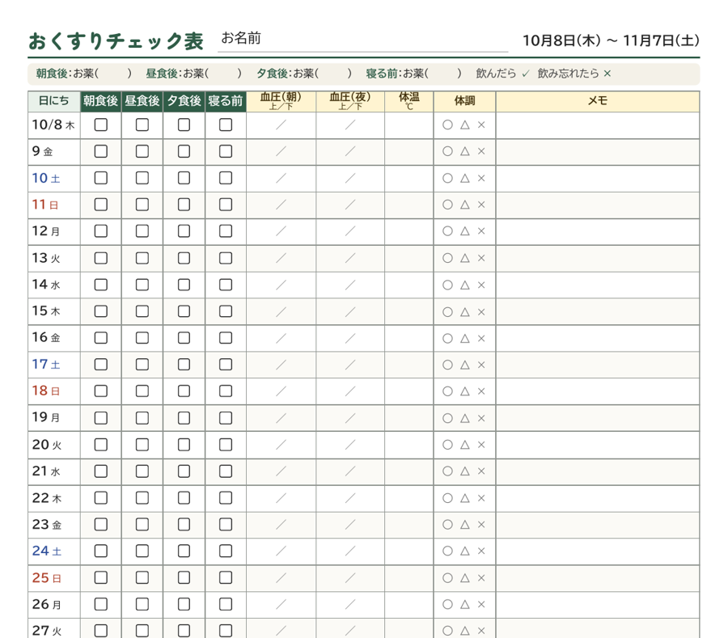Click the date range 10月8日(木) ～ 11月7日(土)
This screenshot has height=638, width=728.
click(x=611, y=40)
